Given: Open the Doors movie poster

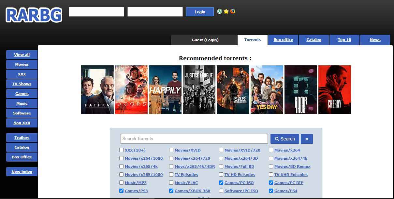Looking at the screenshot, I should 131,90.
